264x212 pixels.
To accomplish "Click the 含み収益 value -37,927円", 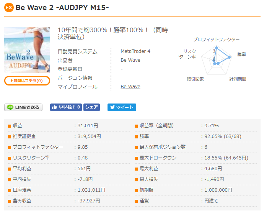I will [89, 201].
